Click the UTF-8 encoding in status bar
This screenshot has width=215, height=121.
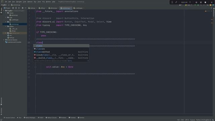pos(187,120)
